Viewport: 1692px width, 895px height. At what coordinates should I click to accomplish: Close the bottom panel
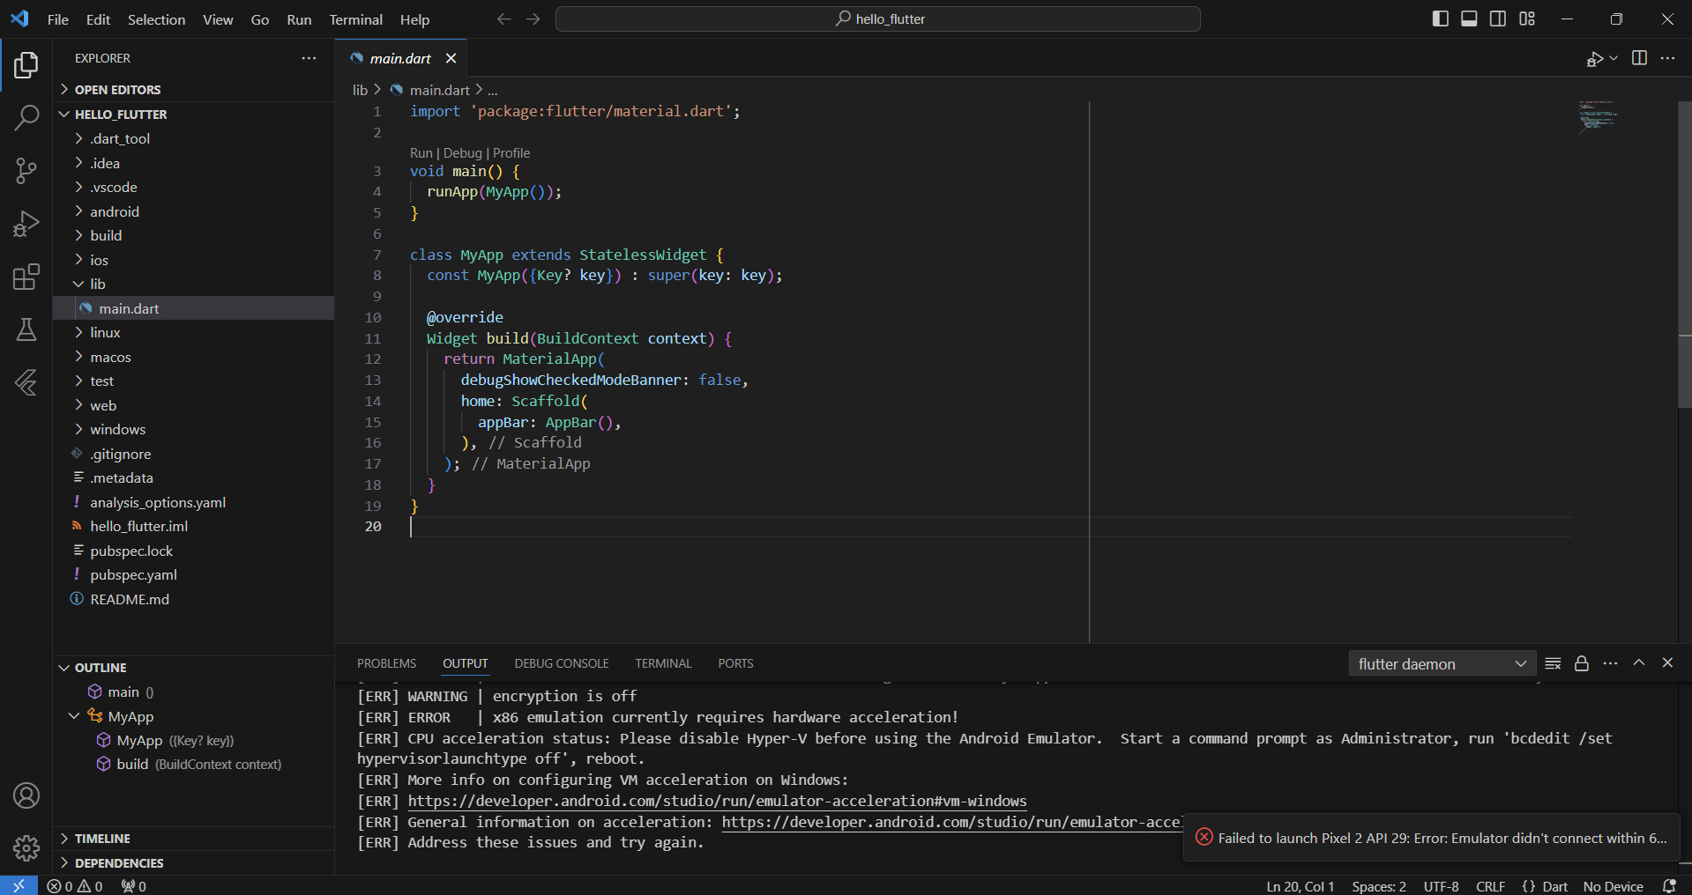tap(1667, 662)
